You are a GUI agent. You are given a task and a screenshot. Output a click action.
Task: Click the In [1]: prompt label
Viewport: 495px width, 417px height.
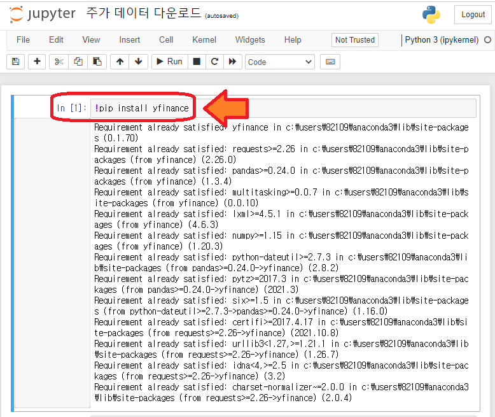[x=72, y=108]
